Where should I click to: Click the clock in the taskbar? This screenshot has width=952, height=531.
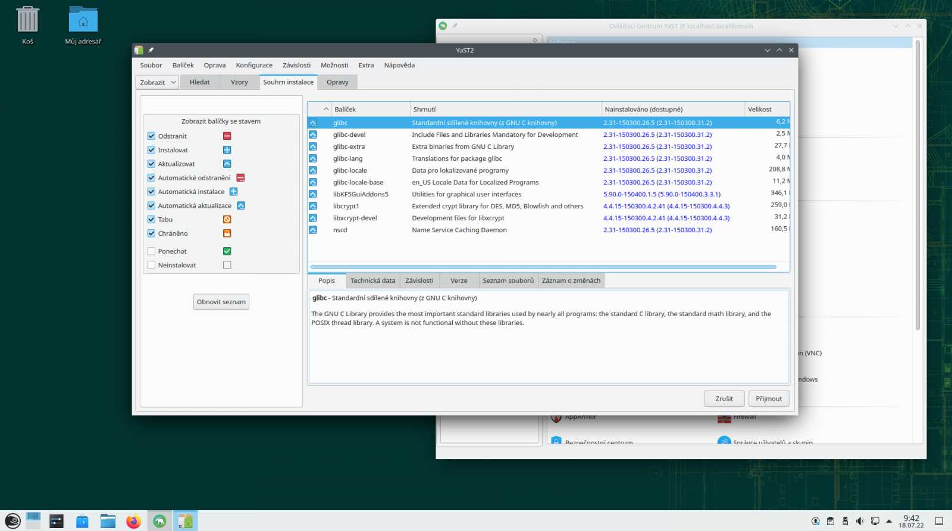click(911, 521)
